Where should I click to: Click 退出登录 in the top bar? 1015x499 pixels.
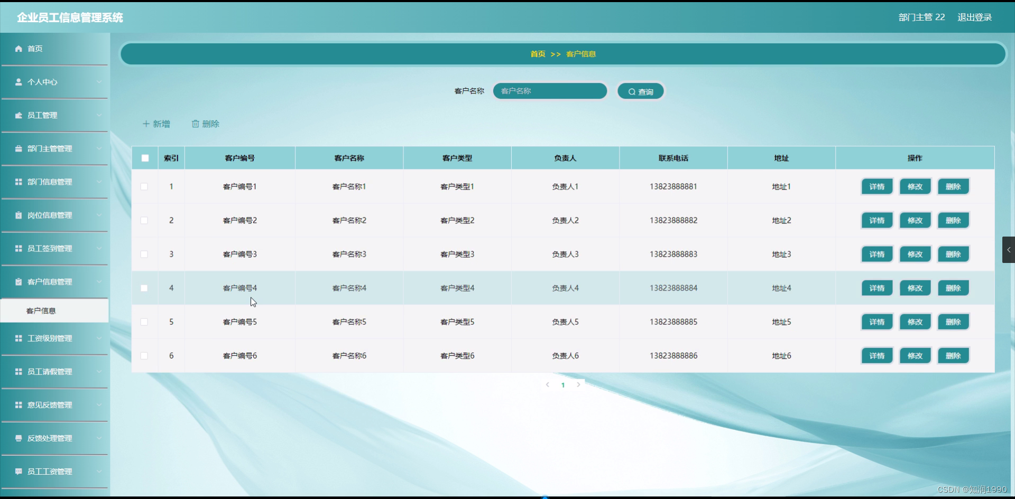[x=974, y=17]
